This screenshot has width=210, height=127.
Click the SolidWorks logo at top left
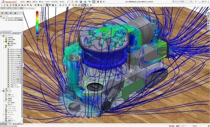click(x=9, y=2)
